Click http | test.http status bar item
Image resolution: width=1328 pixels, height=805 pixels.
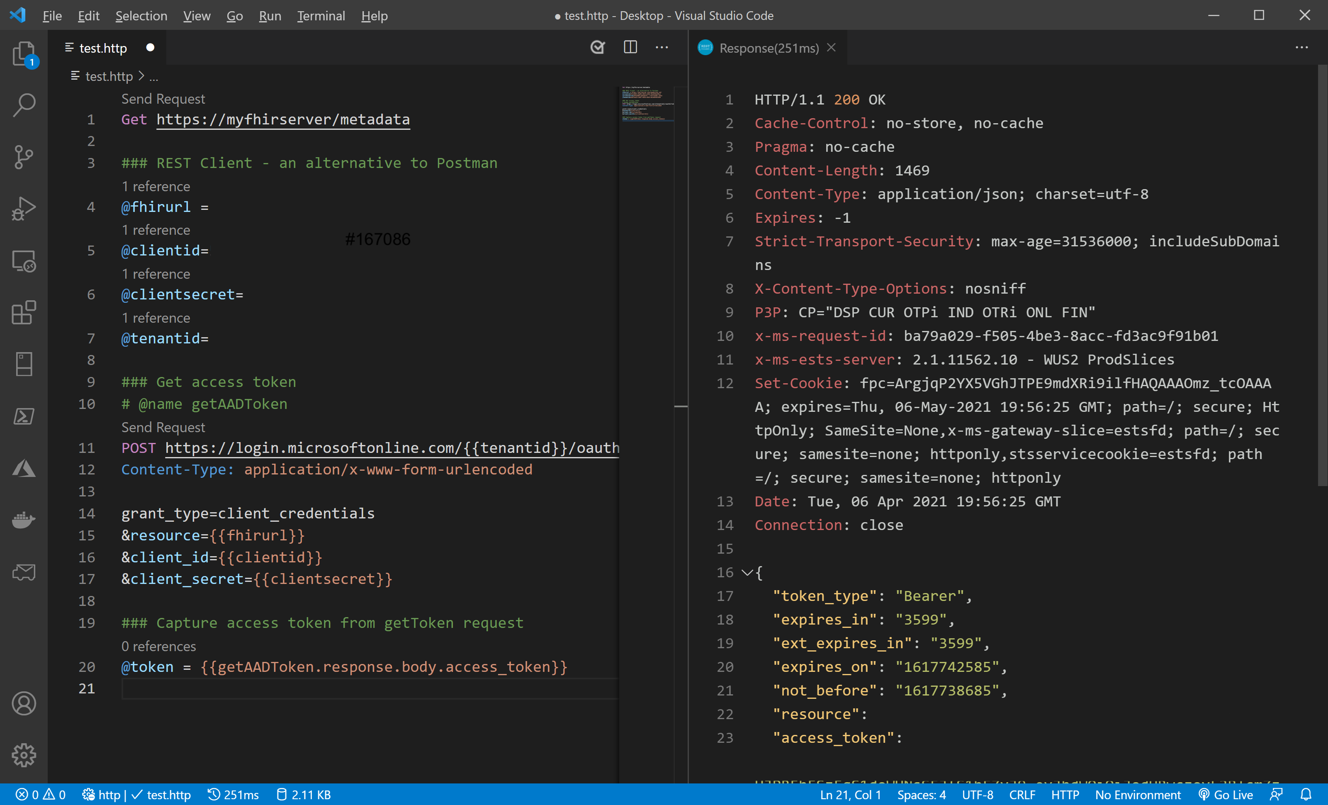(x=136, y=795)
